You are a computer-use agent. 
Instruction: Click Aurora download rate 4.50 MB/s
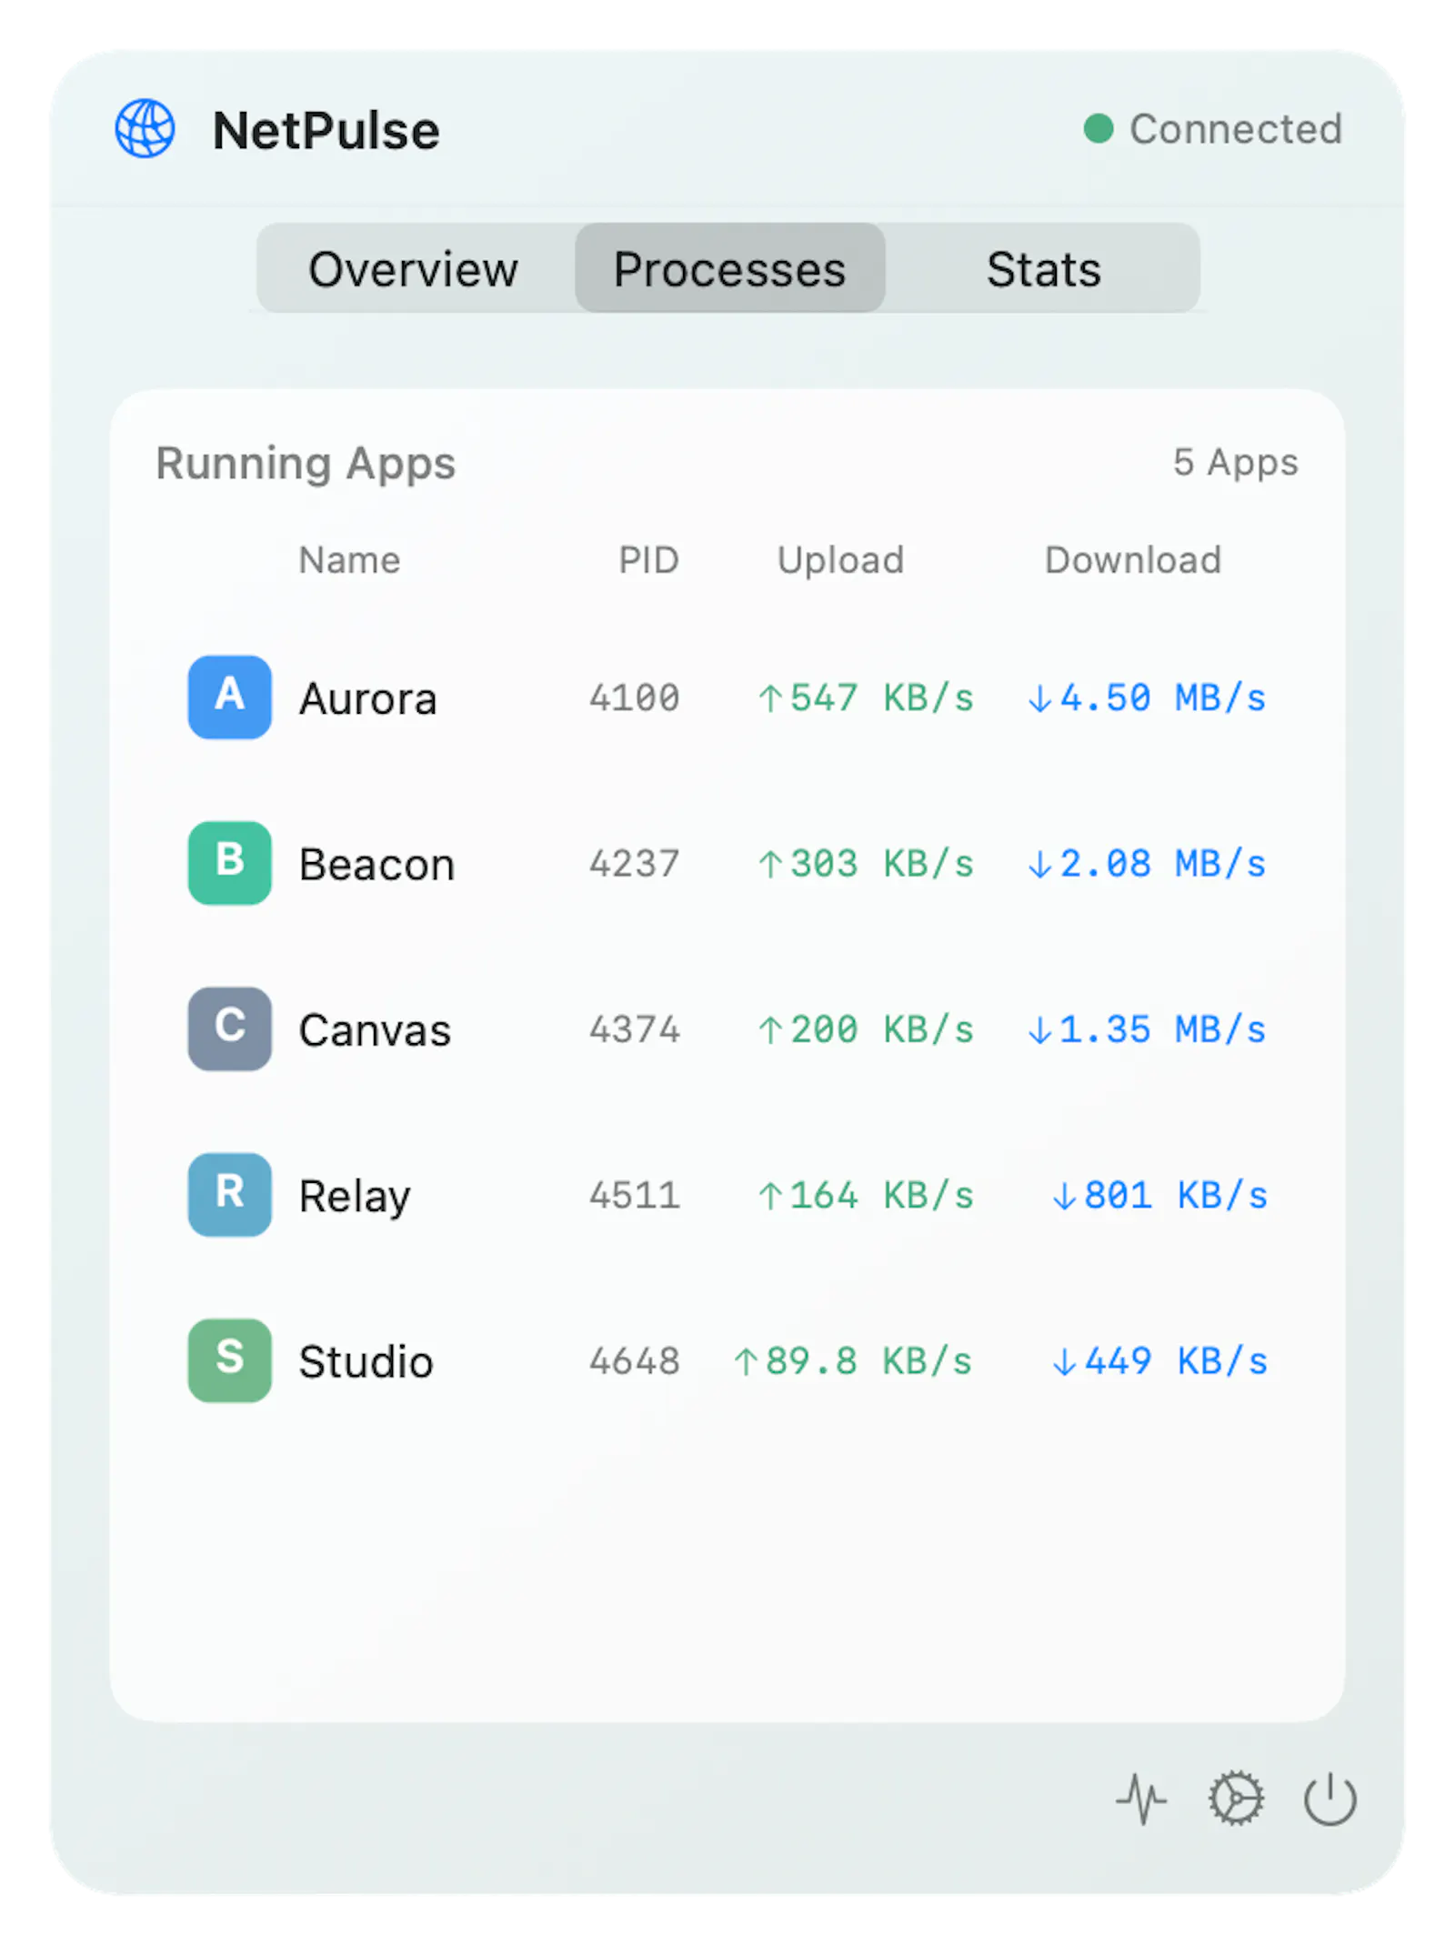pos(1147,698)
